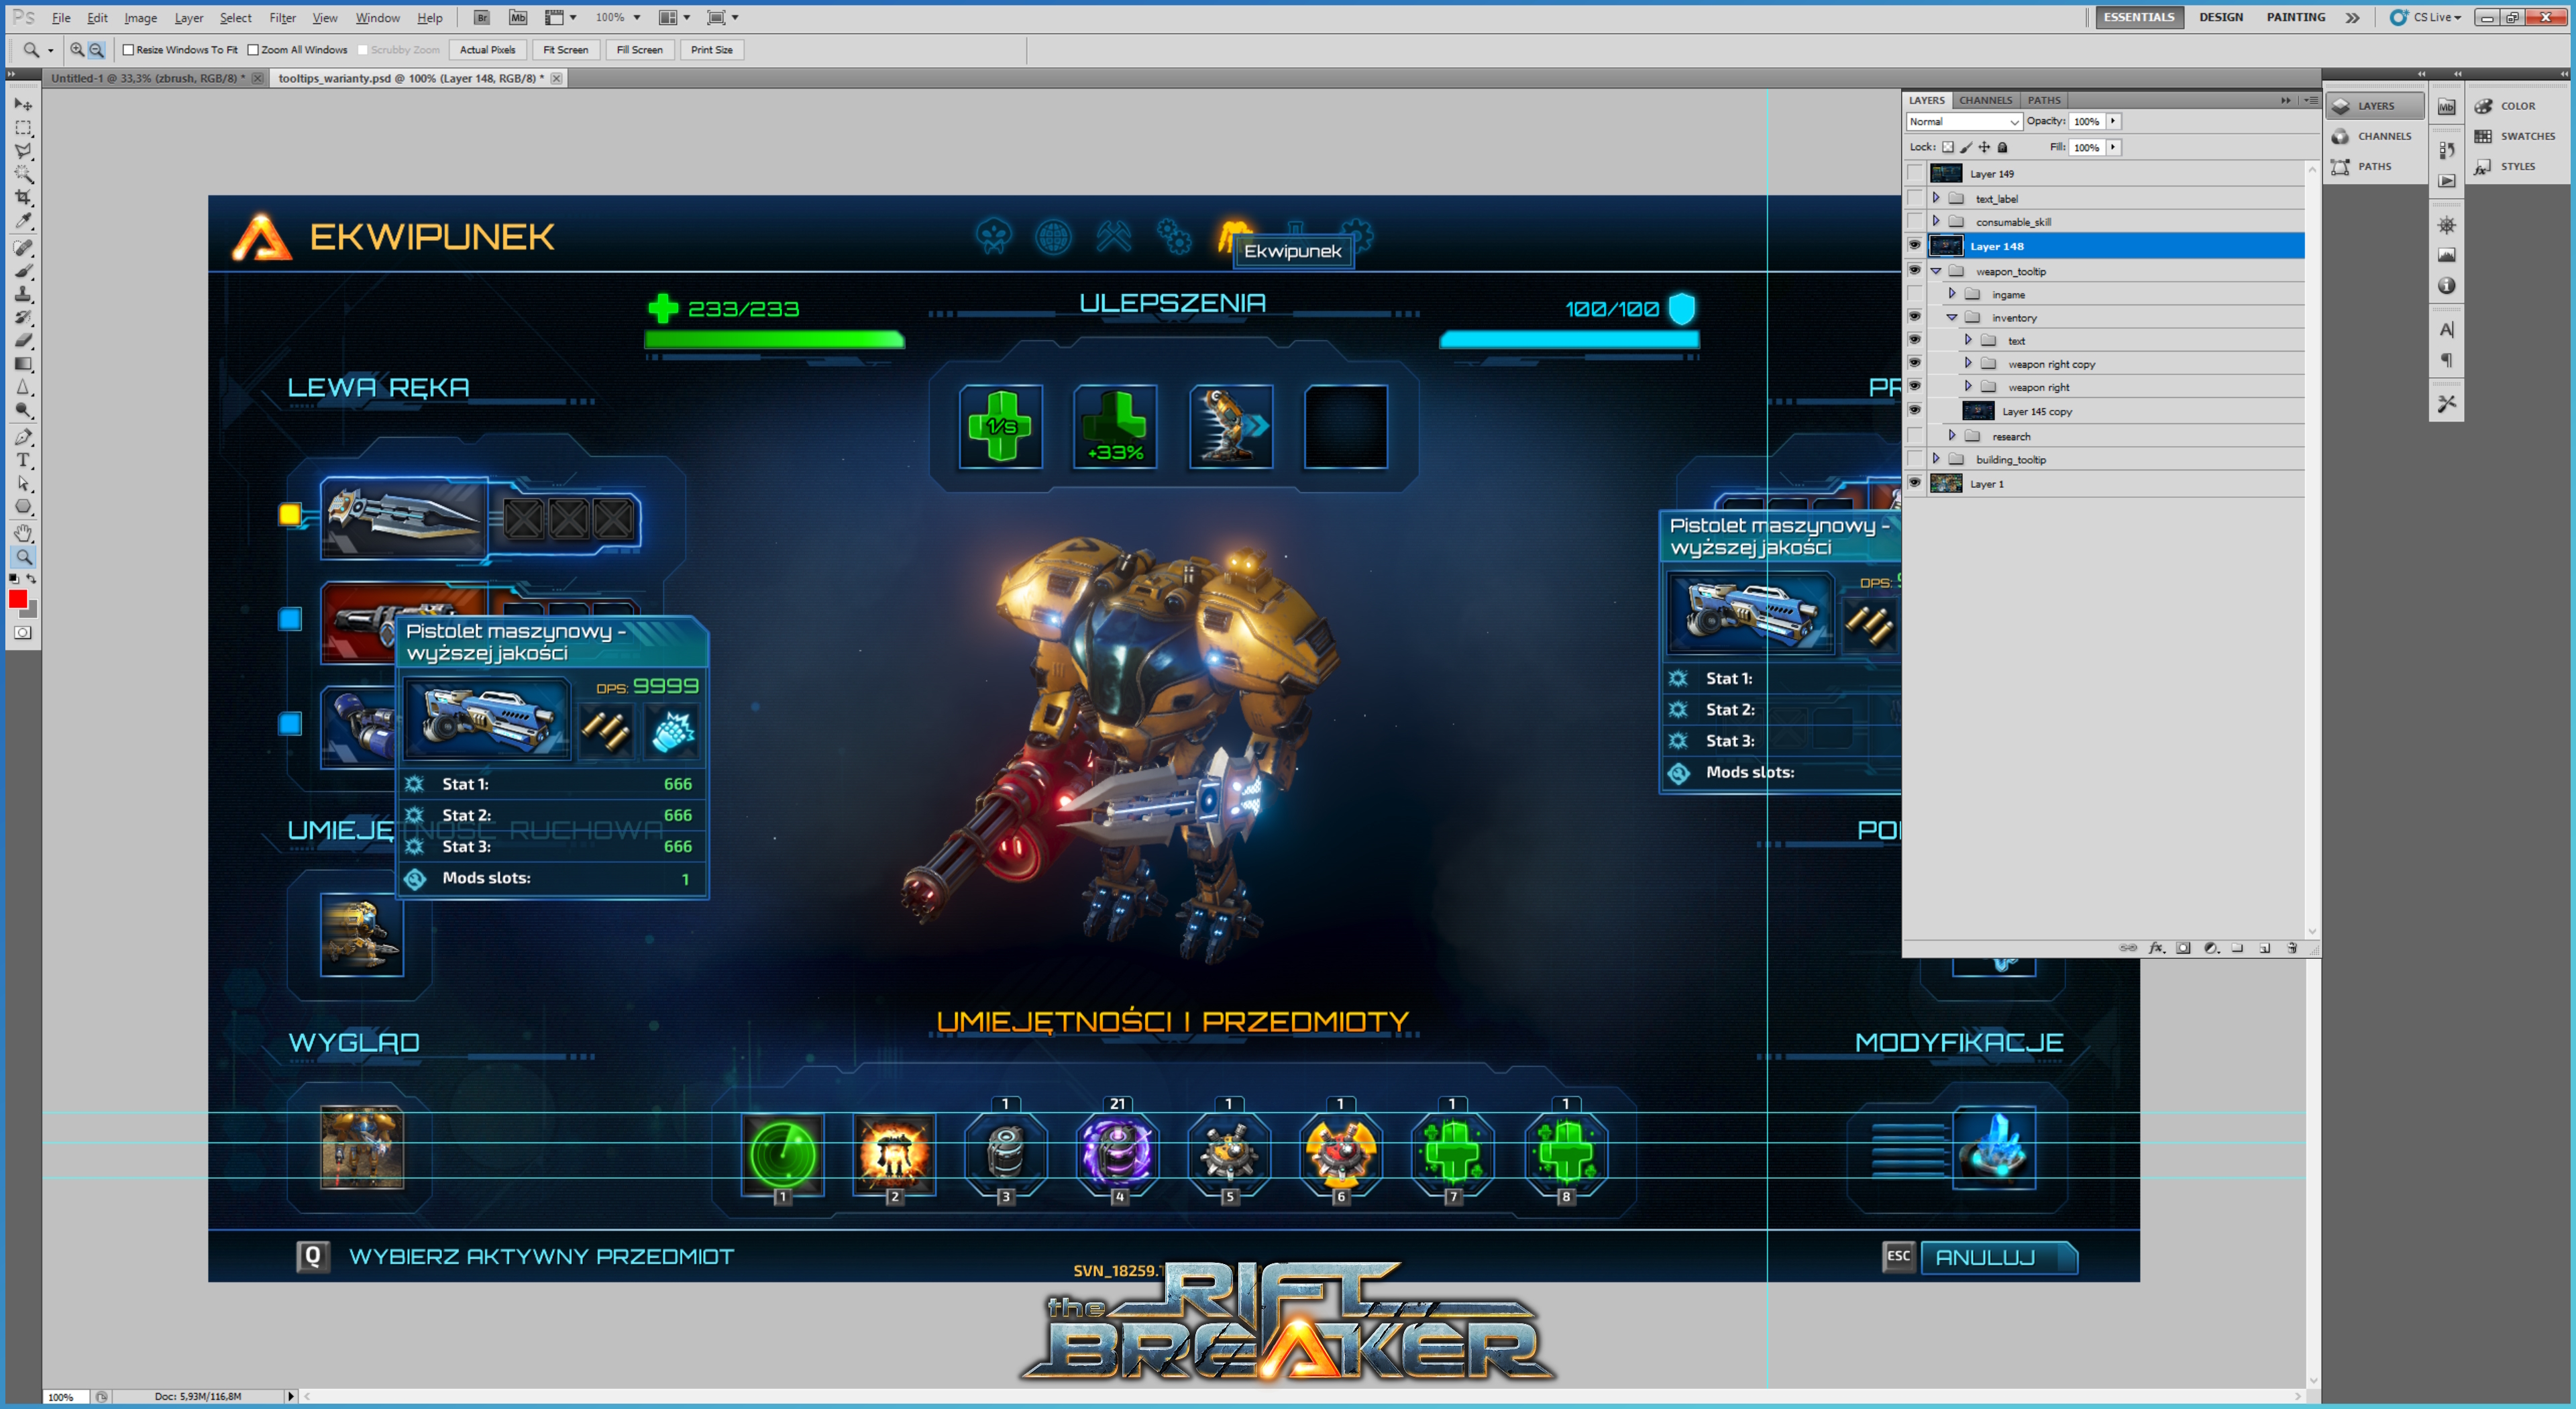The height and width of the screenshot is (1409, 2576).
Task: Expand the consumable_skill group
Action: (x=1936, y=221)
